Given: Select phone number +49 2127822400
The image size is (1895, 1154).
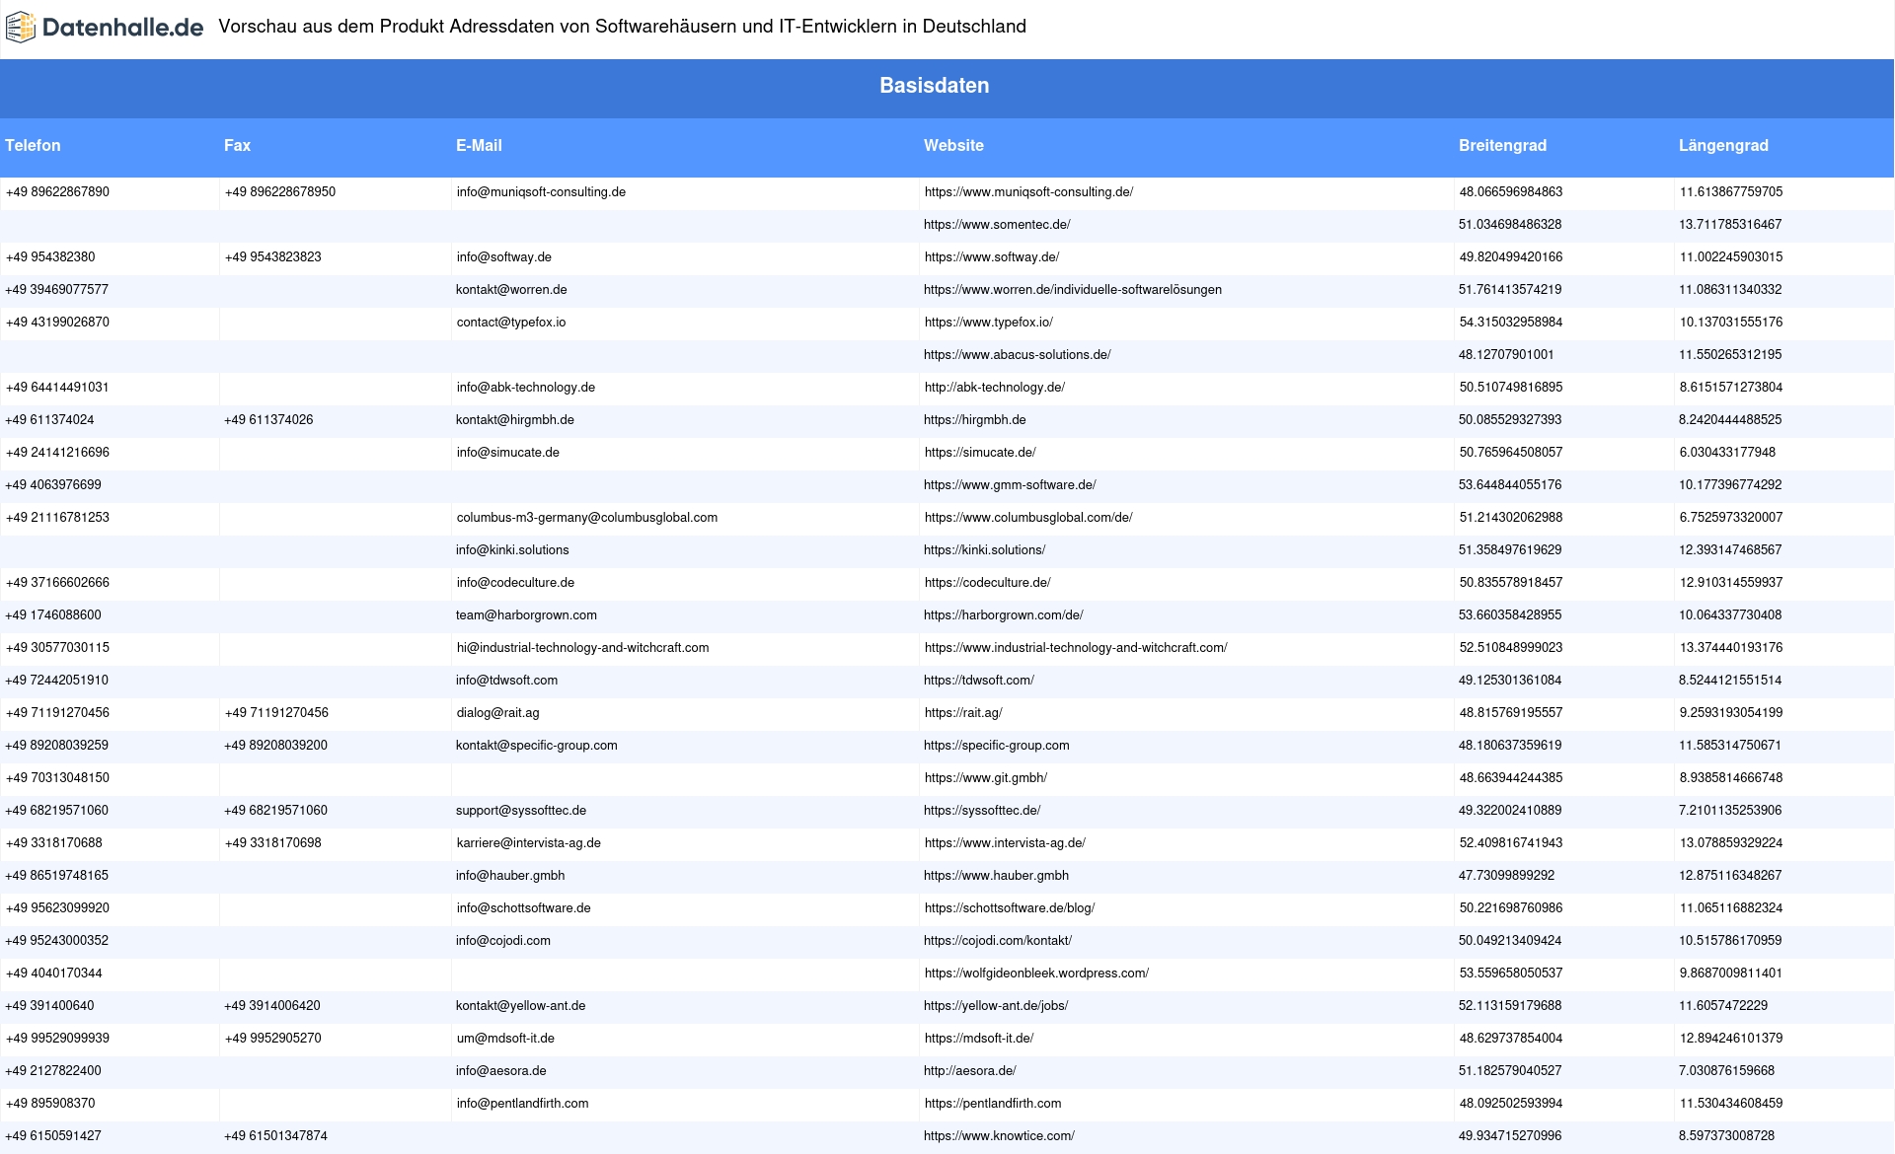Looking at the screenshot, I should coord(53,1071).
